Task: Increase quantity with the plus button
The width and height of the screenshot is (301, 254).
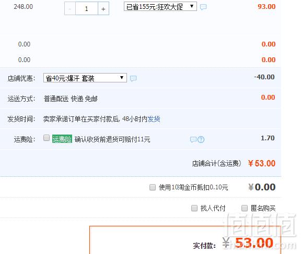Action: 103,9
